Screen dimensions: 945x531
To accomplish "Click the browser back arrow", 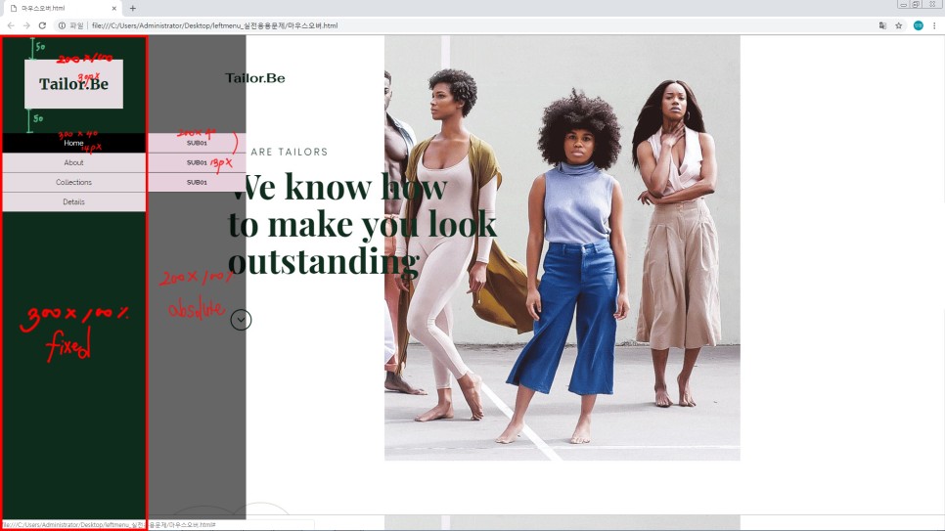I will 11,25.
